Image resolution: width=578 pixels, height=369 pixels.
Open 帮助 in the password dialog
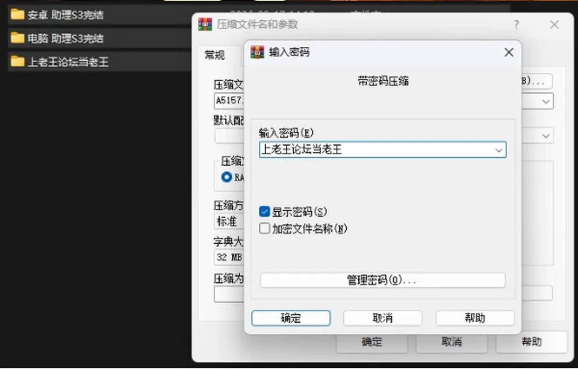[x=475, y=318]
